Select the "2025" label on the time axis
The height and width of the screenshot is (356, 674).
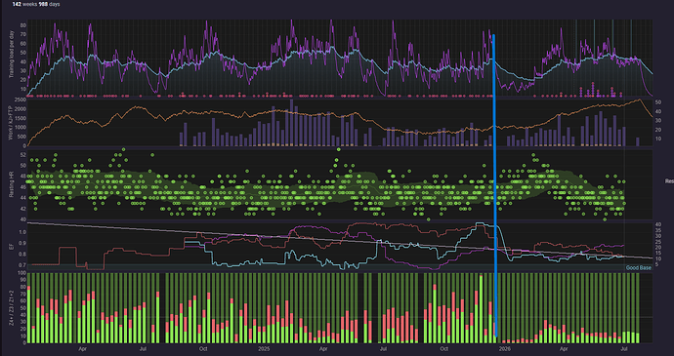click(262, 349)
